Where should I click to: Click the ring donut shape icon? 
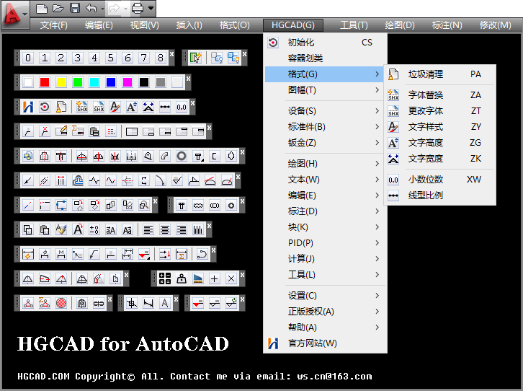pos(182,156)
